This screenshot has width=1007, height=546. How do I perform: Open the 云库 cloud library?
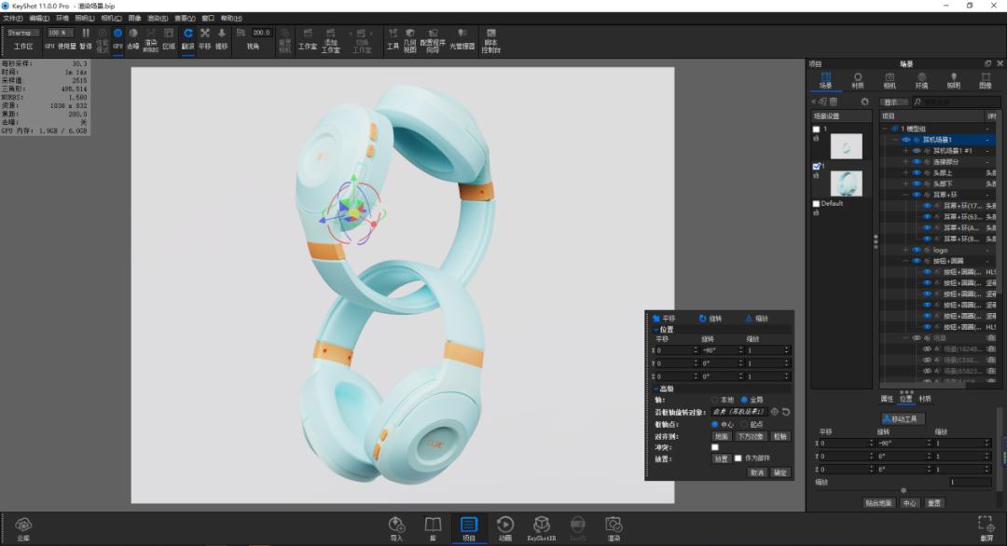23,529
